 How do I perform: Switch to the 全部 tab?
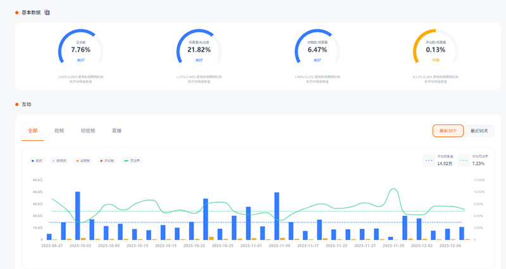[33, 131]
